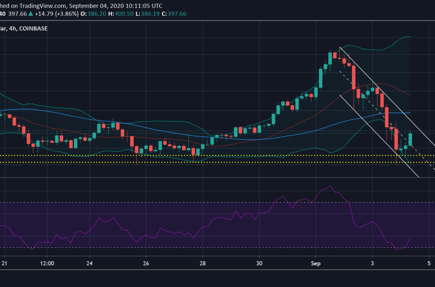435x287 pixels.
Task: Click the "Sep" month label on the time axis
Action: pyautogui.click(x=316, y=263)
